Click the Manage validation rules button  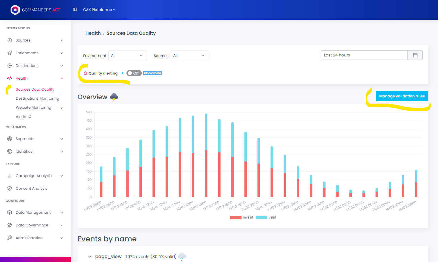point(402,96)
